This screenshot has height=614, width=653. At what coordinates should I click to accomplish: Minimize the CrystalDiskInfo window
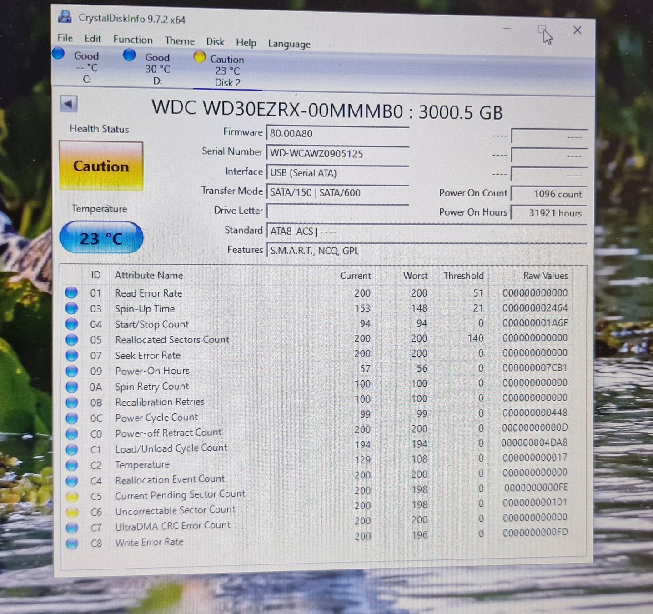507,29
